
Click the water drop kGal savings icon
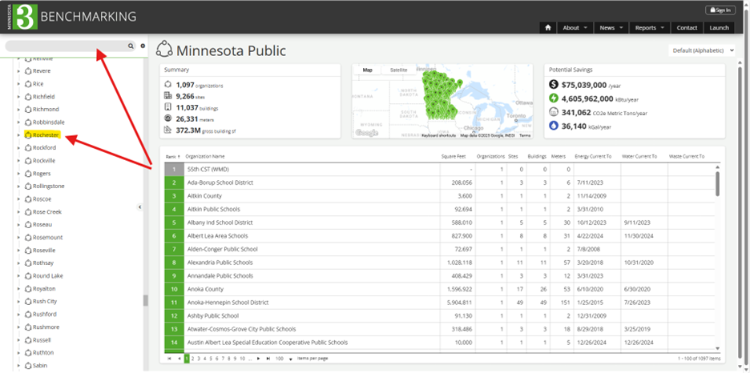pos(554,126)
